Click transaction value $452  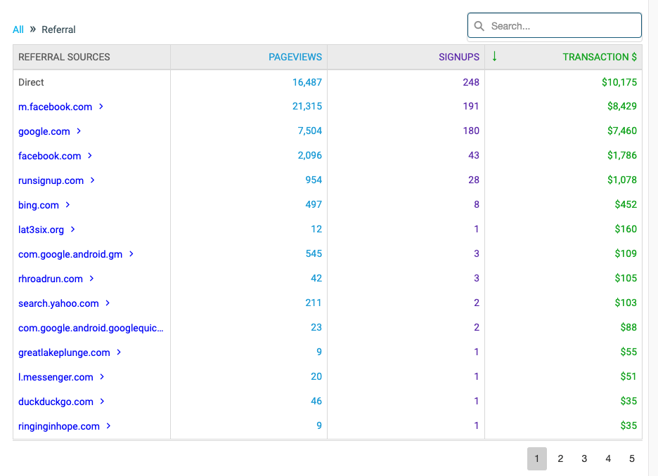click(x=626, y=204)
